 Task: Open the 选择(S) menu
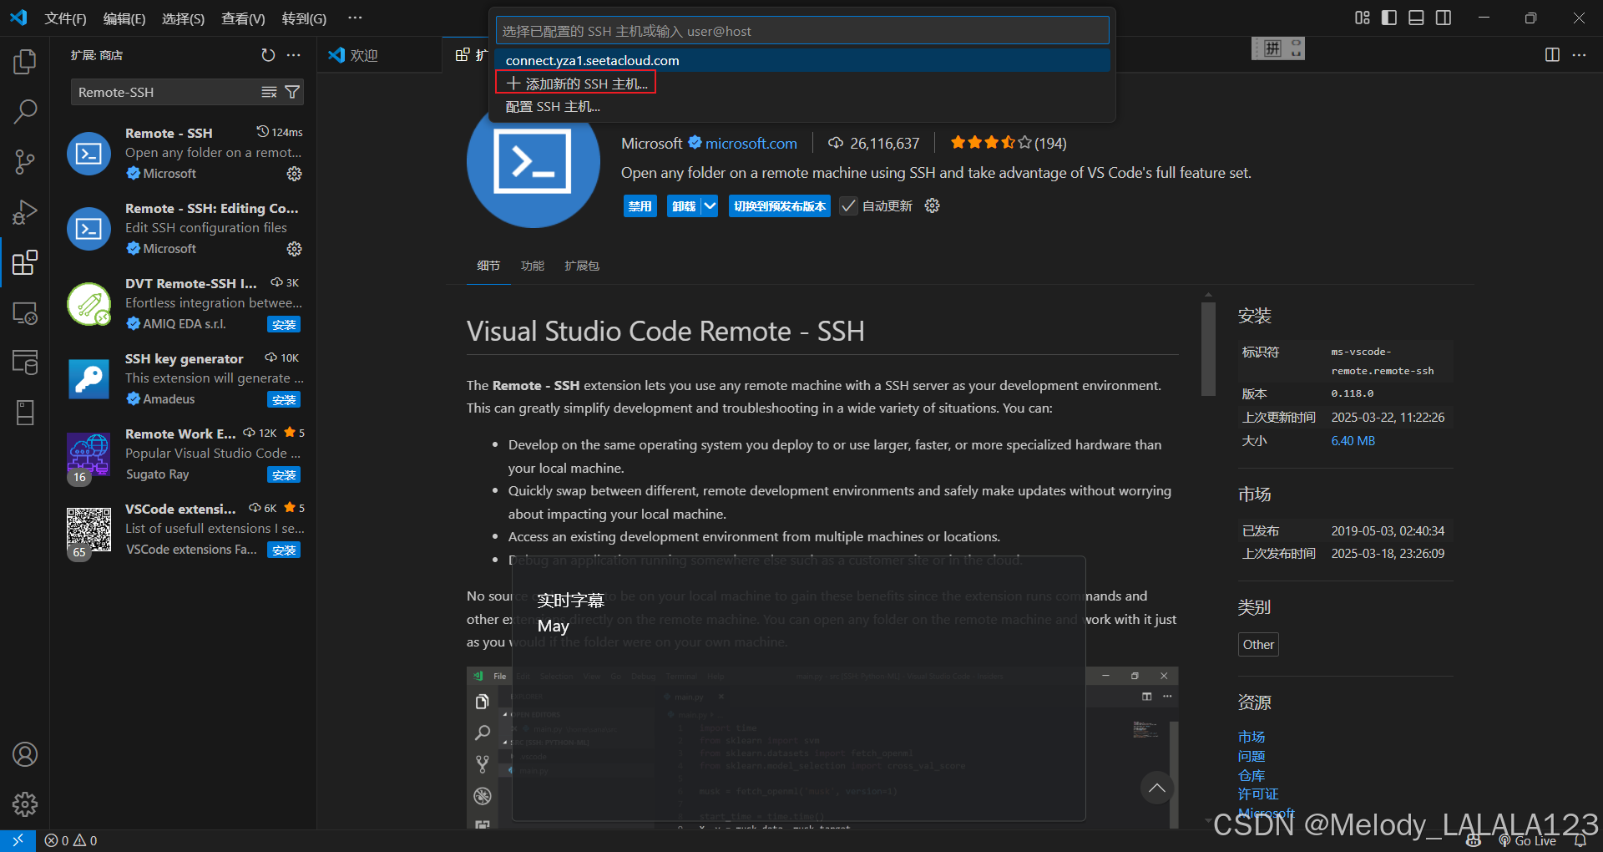183,18
